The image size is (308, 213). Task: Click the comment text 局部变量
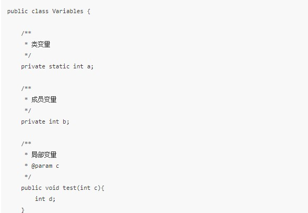pos(44,155)
